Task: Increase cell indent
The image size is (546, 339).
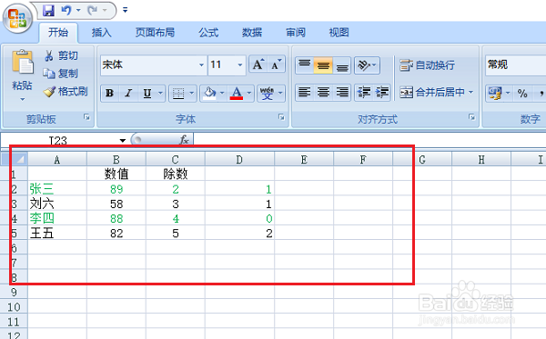Action: [382, 93]
